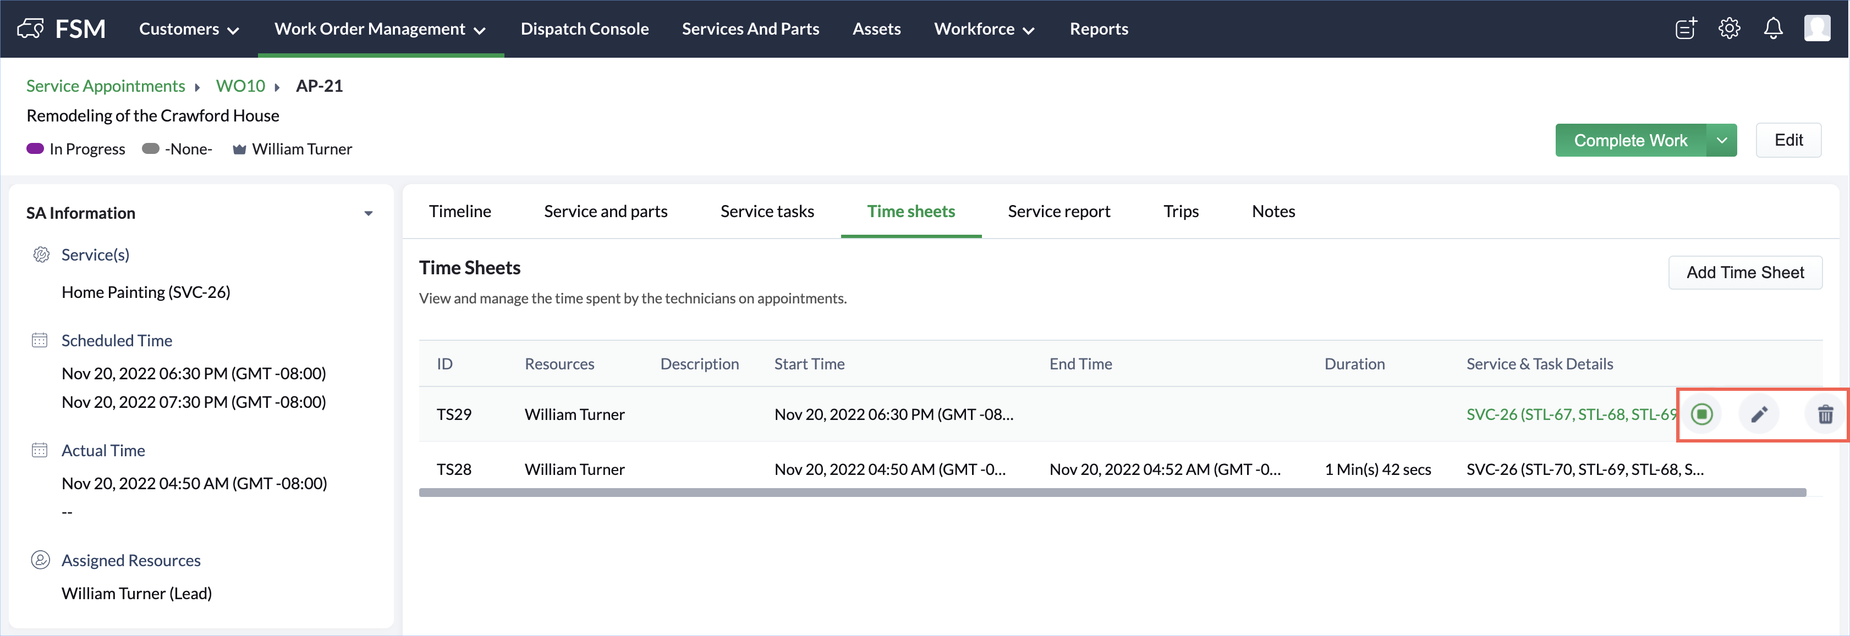The width and height of the screenshot is (1850, 636).
Task: Open Customers dropdown menu
Action: pos(189,29)
